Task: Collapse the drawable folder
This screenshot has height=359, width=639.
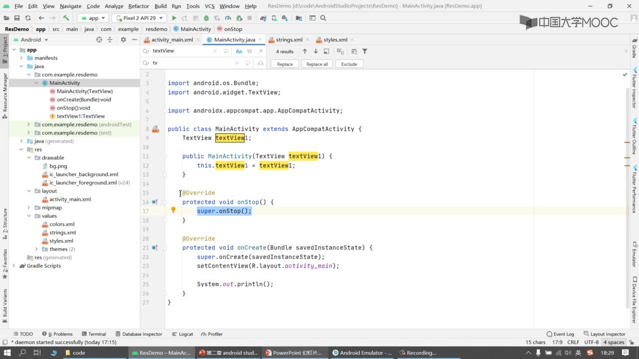Action: [29, 158]
